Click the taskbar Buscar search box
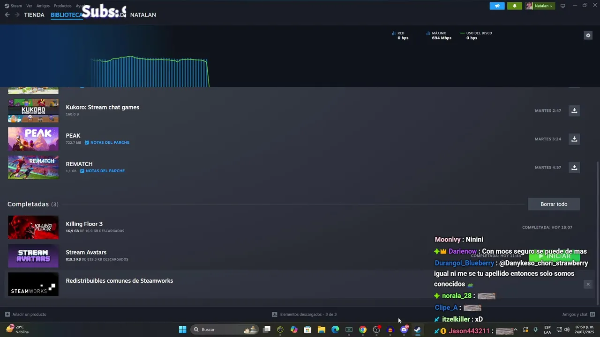Screen dimensions: 600x337 (x=225, y=330)
